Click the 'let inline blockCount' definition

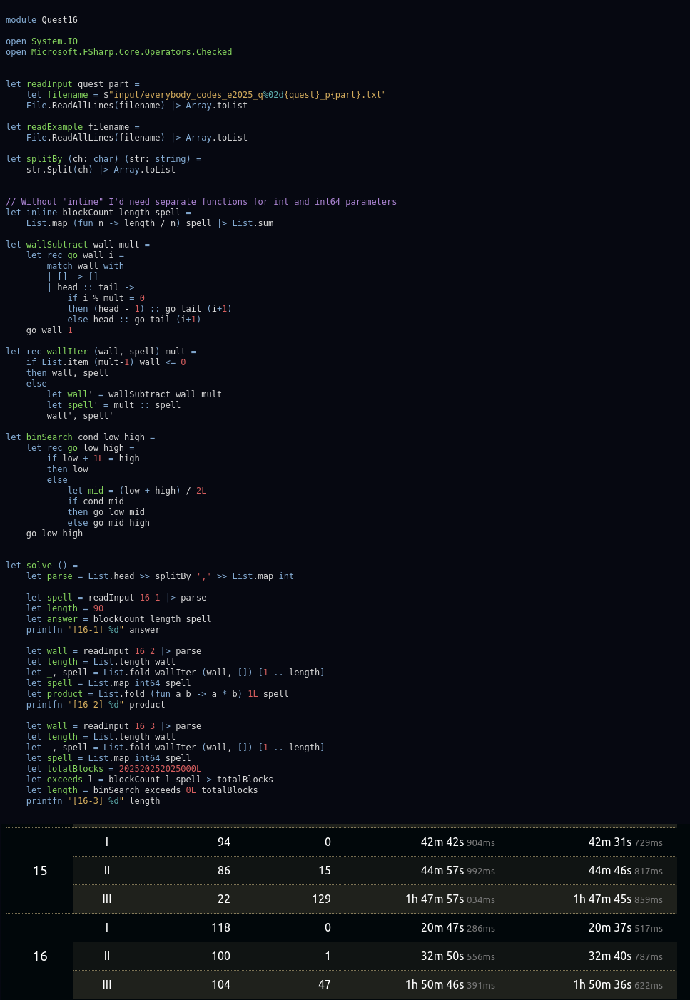(x=98, y=213)
